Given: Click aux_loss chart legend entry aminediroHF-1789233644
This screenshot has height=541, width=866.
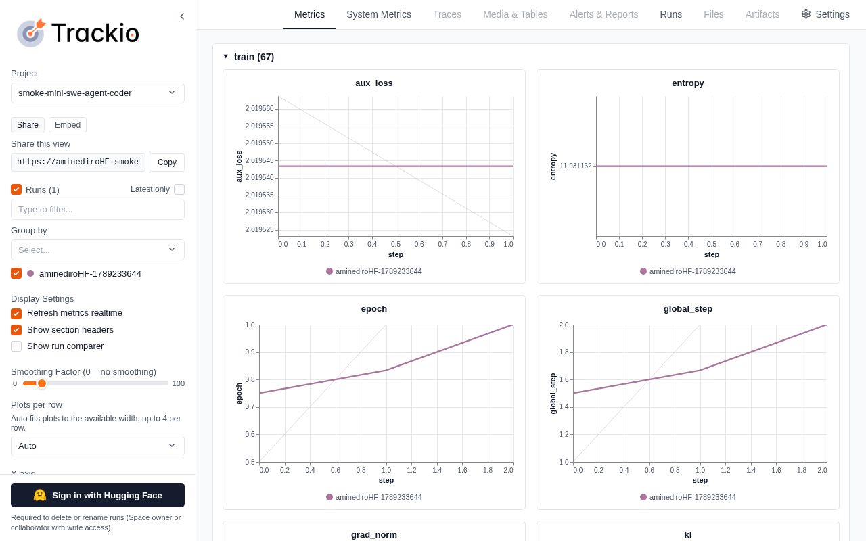Looking at the screenshot, I should [x=374, y=271].
